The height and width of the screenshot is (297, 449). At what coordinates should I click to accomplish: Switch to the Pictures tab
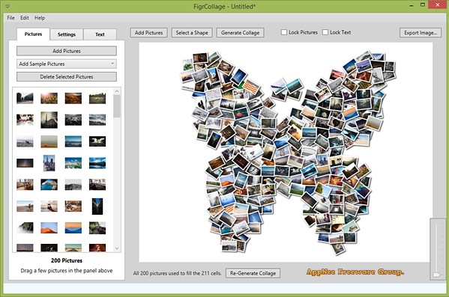[x=33, y=34]
